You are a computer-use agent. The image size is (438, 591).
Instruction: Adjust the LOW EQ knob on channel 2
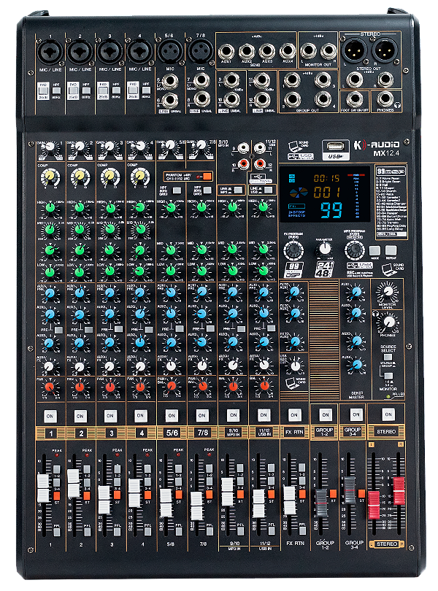(80, 271)
